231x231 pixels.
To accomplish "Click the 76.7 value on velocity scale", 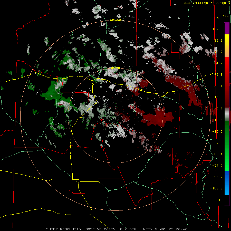I will (218, 52).
